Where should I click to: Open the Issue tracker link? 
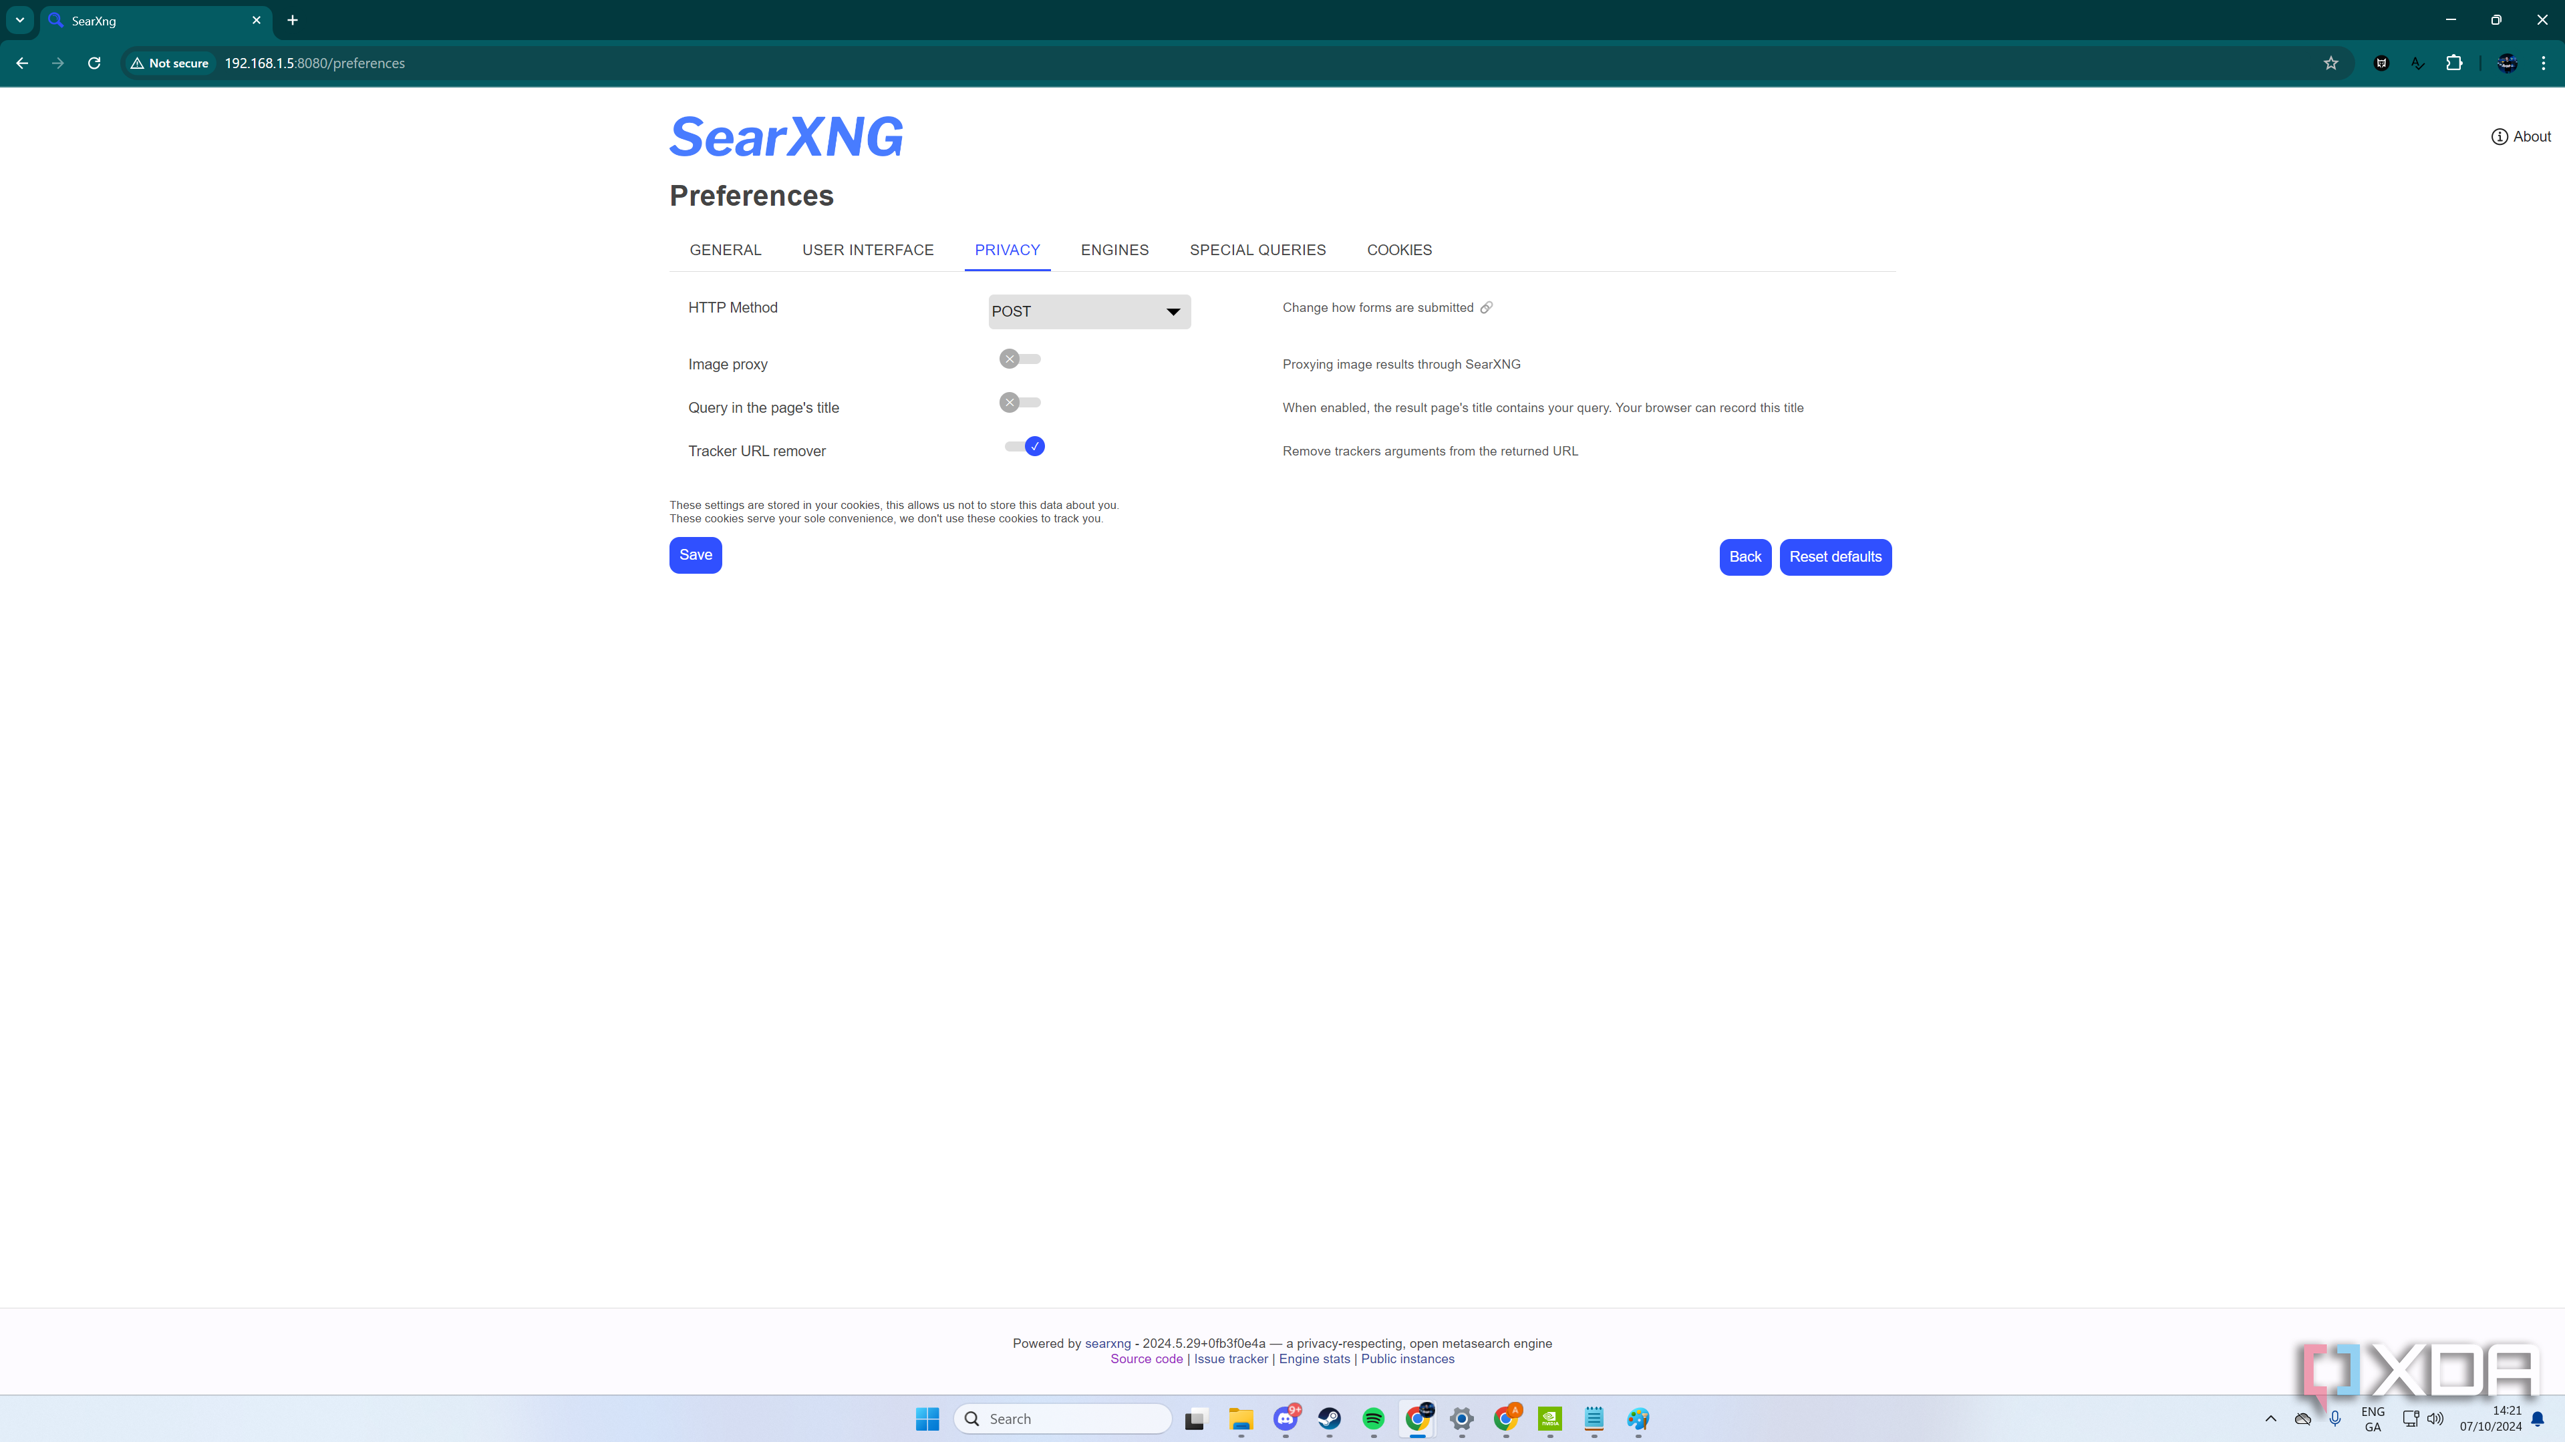(1231, 1359)
